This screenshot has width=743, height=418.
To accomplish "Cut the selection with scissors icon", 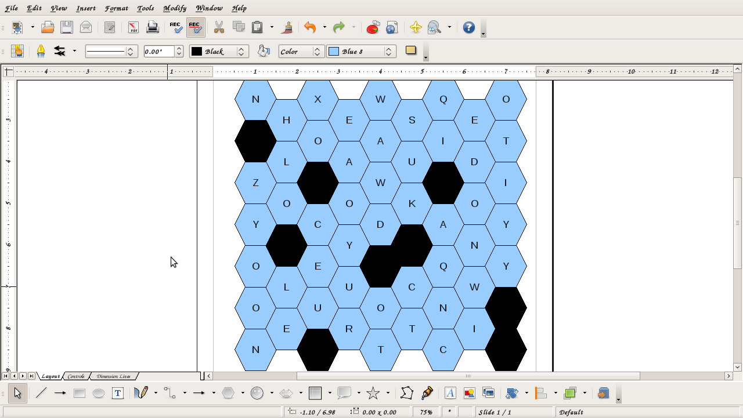I will click(x=219, y=27).
